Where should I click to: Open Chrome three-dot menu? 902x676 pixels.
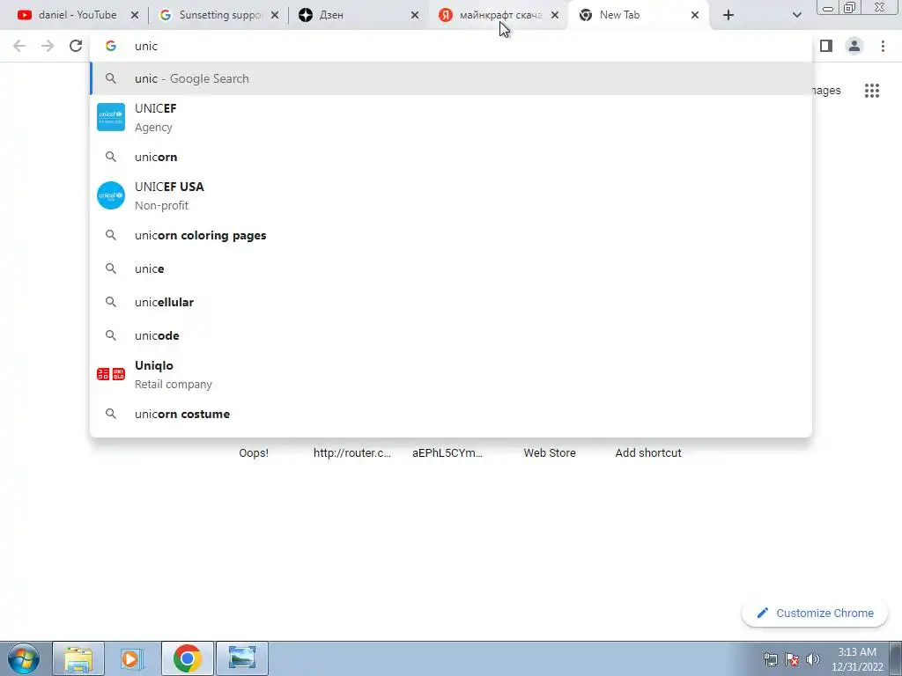point(883,46)
